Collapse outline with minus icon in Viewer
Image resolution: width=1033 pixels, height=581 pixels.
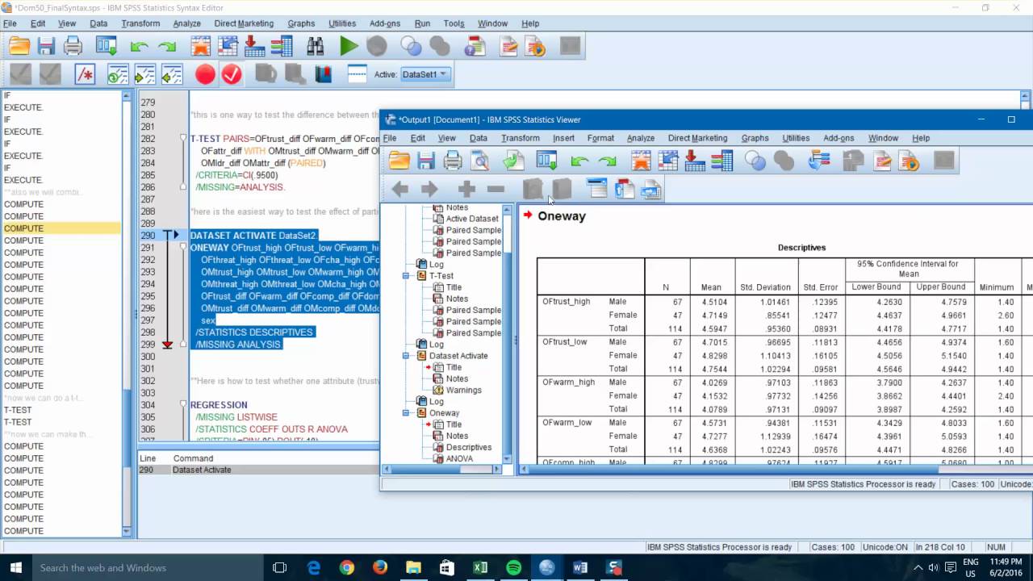(496, 190)
